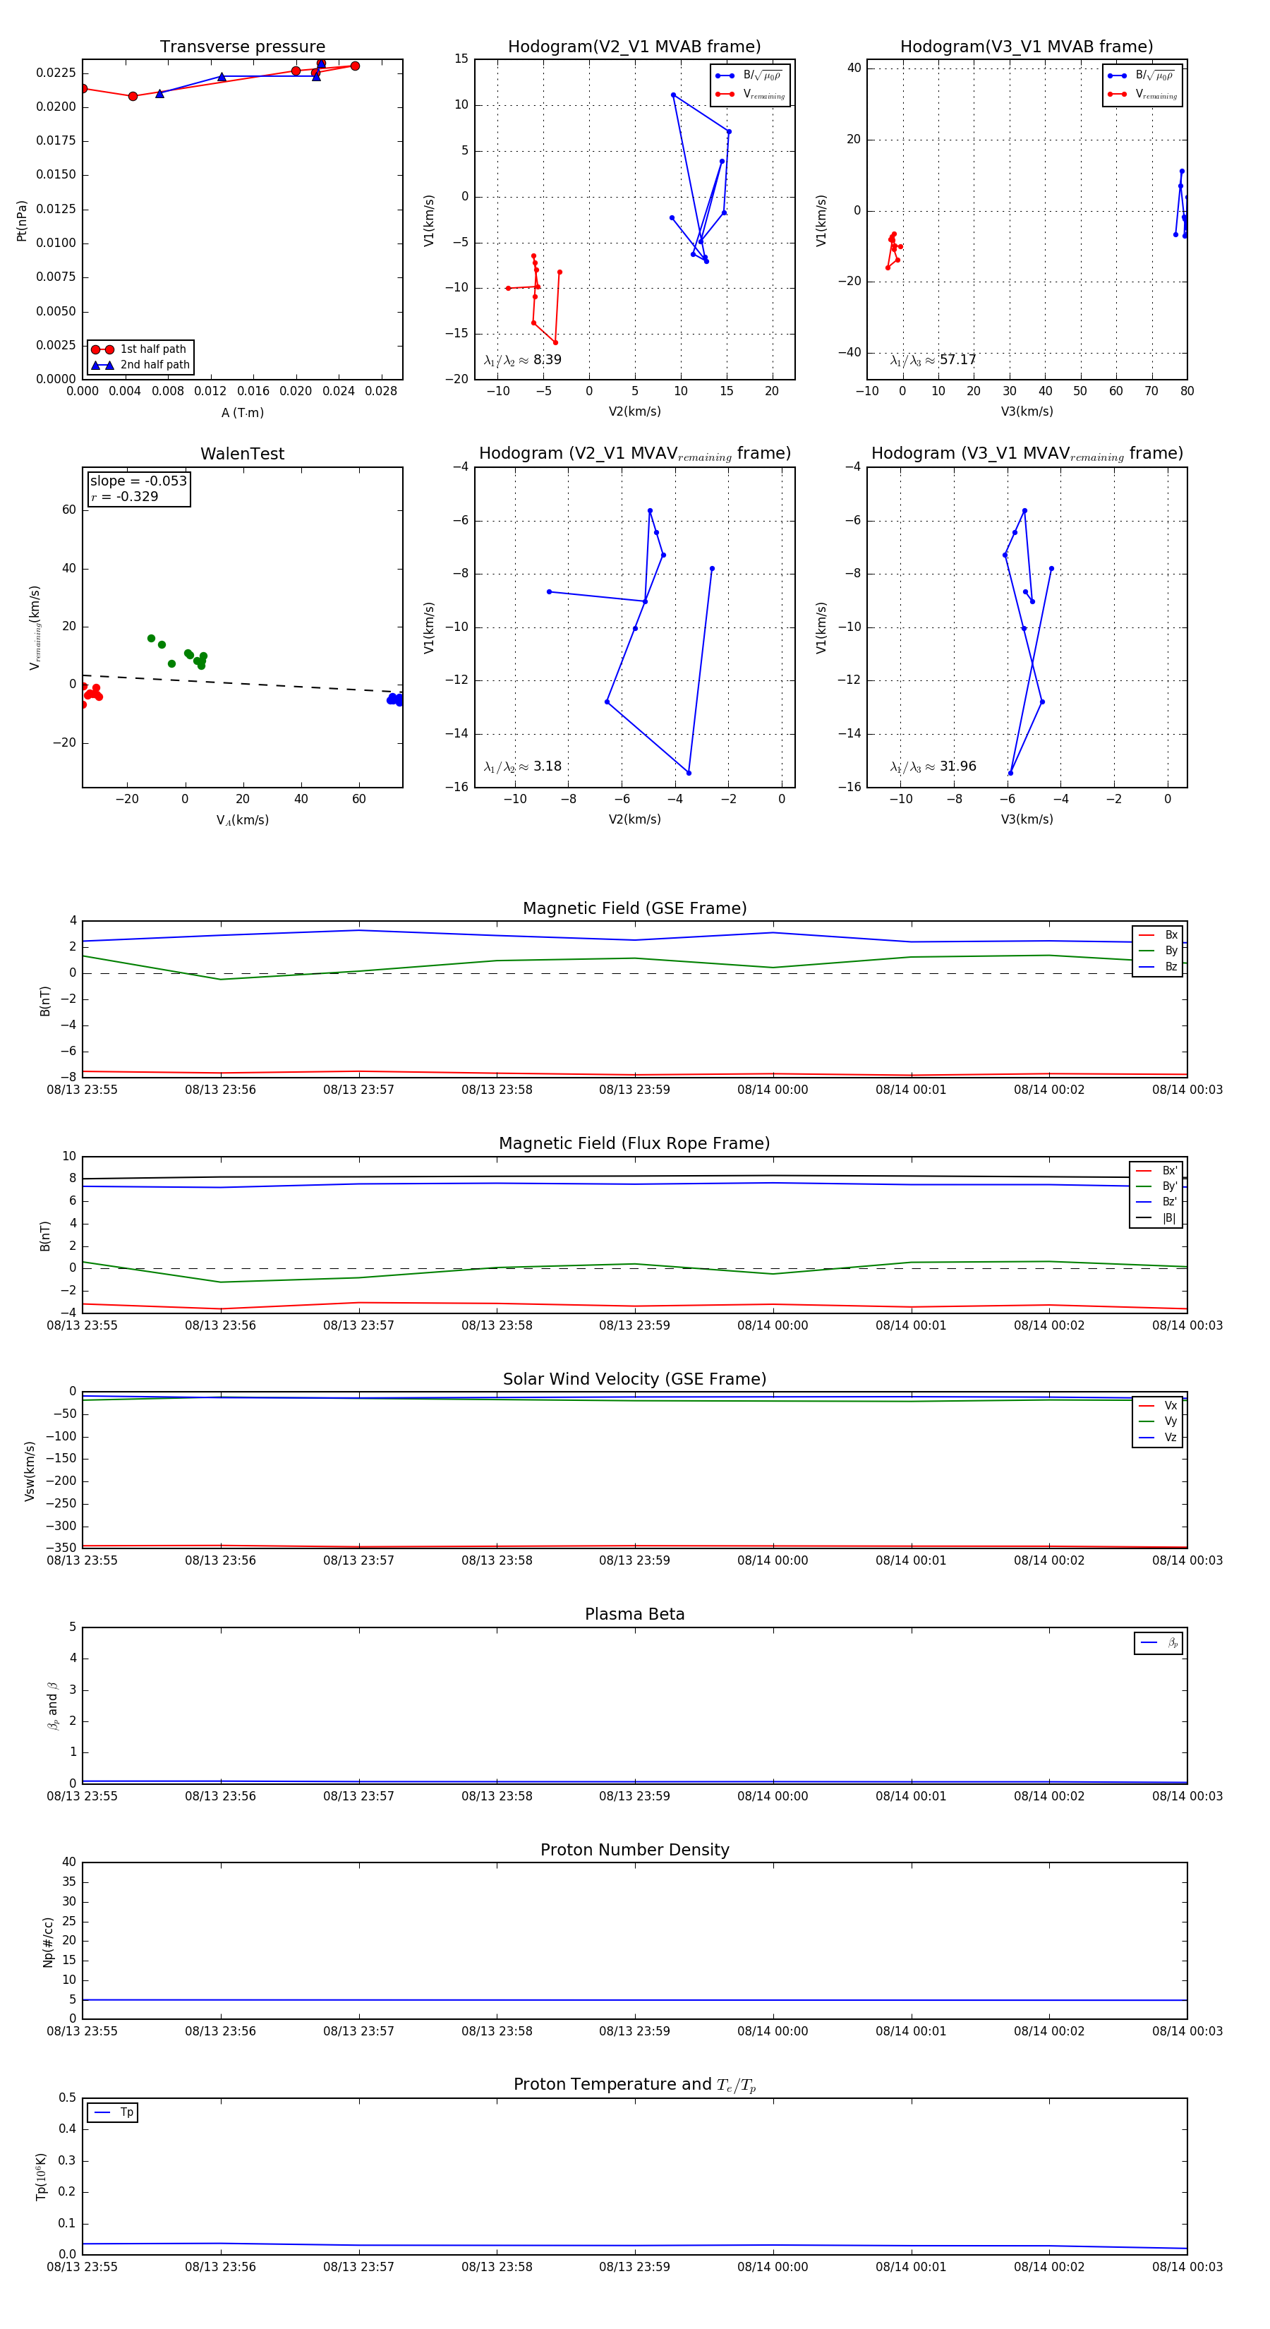The image size is (1270, 2329).
Task: Click the V2_V1 MVAV remaining frame hodogram title
Action: (634, 454)
